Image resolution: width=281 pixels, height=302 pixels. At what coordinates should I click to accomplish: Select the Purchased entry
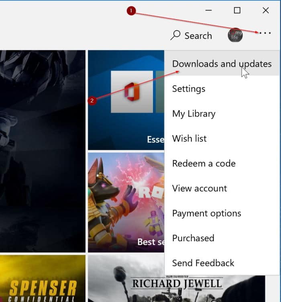(222, 238)
